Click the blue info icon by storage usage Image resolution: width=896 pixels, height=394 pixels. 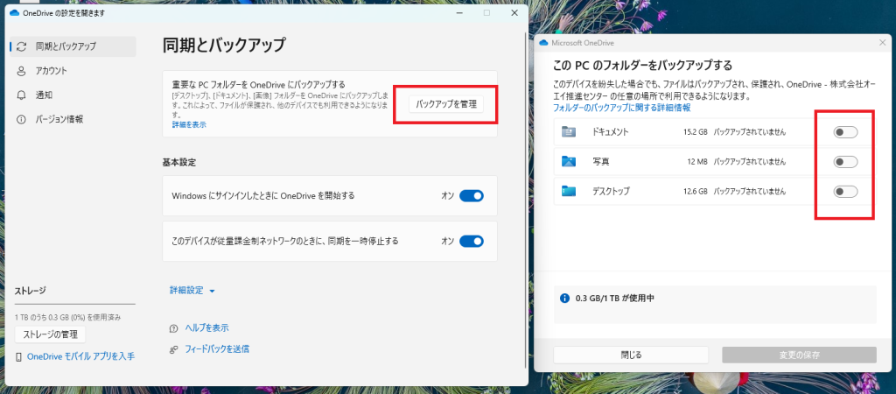[565, 298]
